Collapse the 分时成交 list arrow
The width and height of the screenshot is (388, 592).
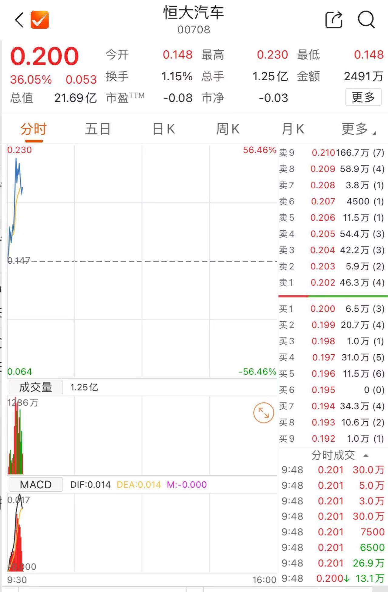pyautogui.click(x=366, y=455)
